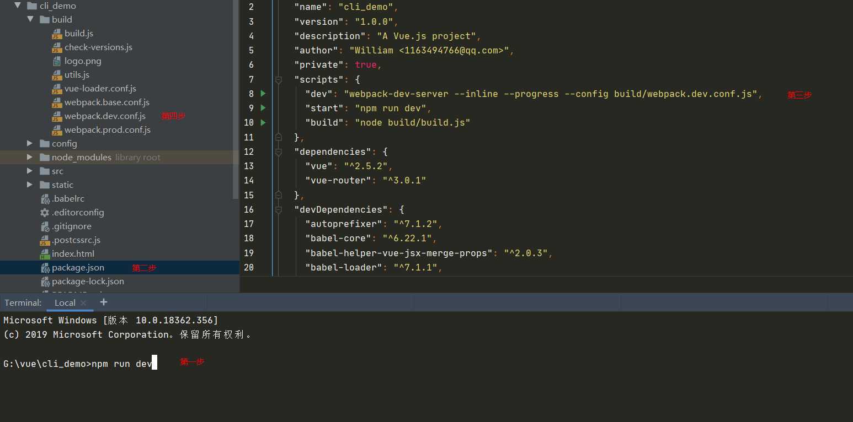The image size is (853, 422).
Task: Expand the config folder
Action: [30, 143]
